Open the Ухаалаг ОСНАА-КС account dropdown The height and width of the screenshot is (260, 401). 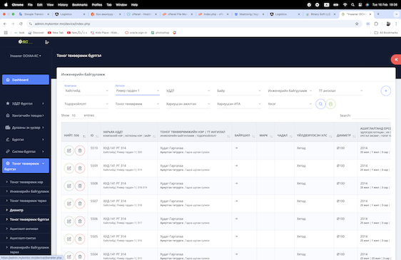click(25, 56)
